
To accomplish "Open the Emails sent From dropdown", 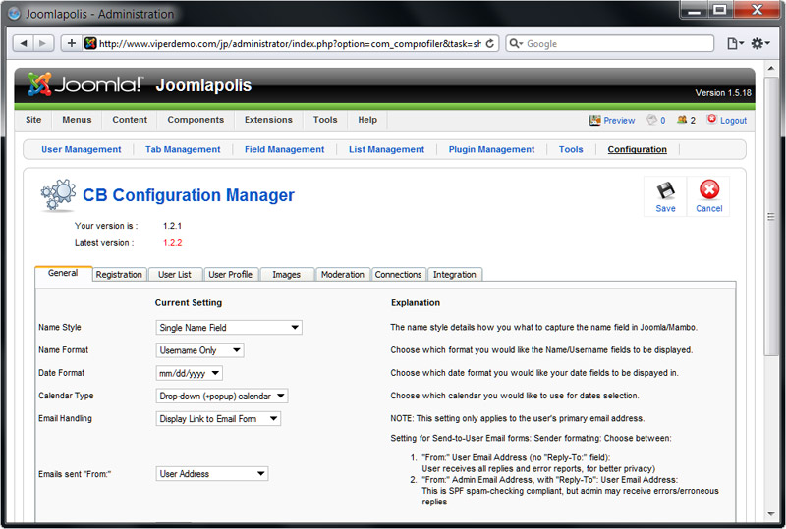I will (x=212, y=474).
